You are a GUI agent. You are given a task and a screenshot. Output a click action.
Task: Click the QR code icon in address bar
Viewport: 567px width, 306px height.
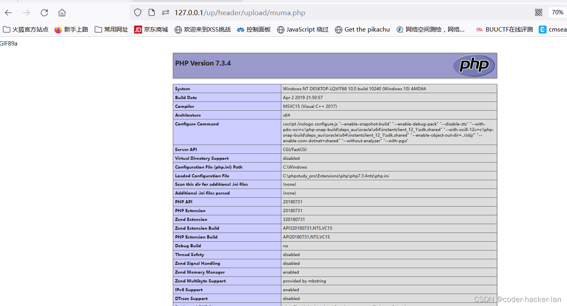coord(539,12)
